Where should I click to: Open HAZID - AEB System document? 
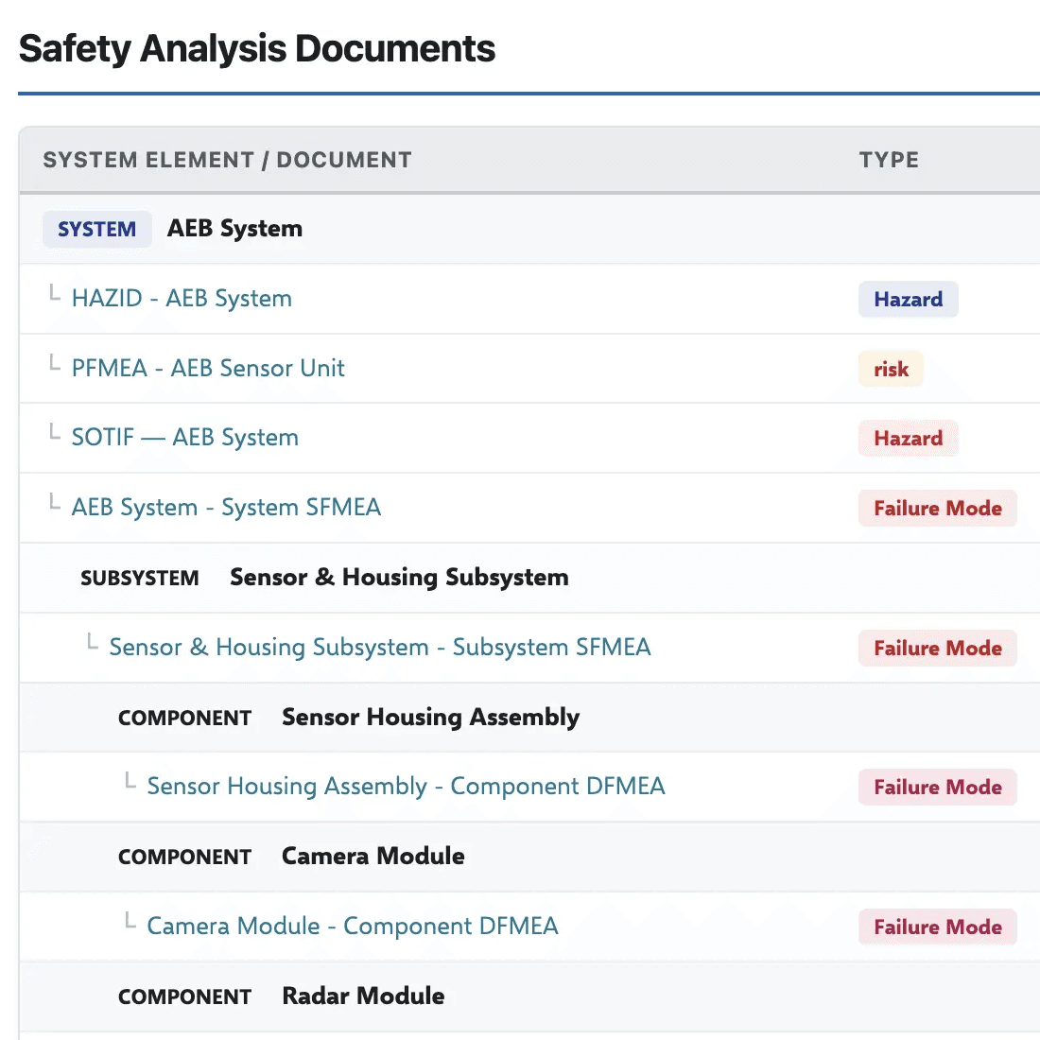(x=182, y=299)
